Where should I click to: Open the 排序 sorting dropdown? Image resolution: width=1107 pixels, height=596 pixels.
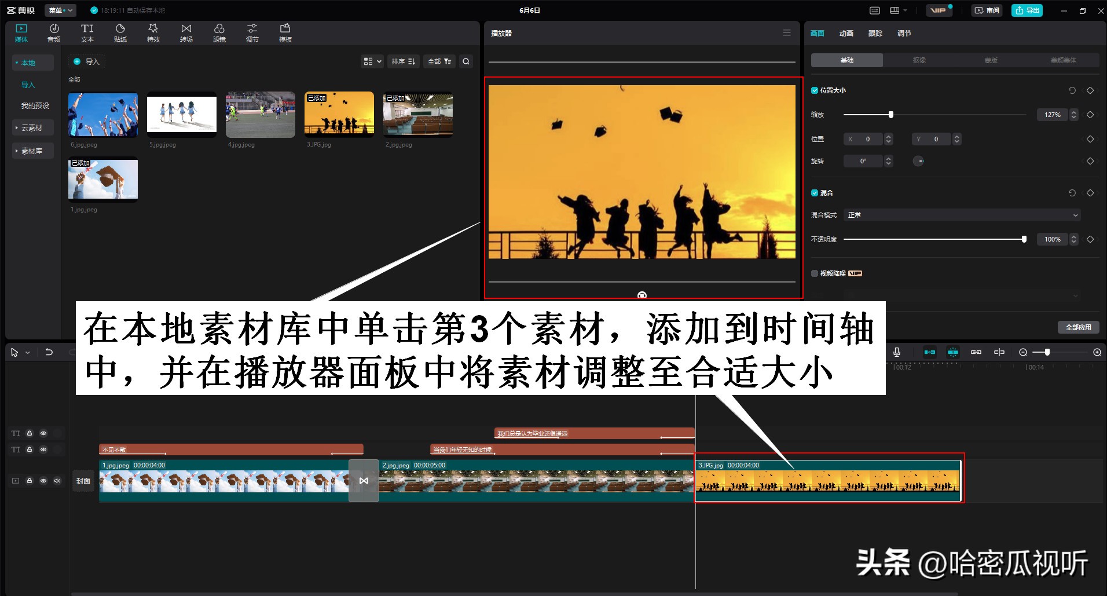click(x=404, y=61)
